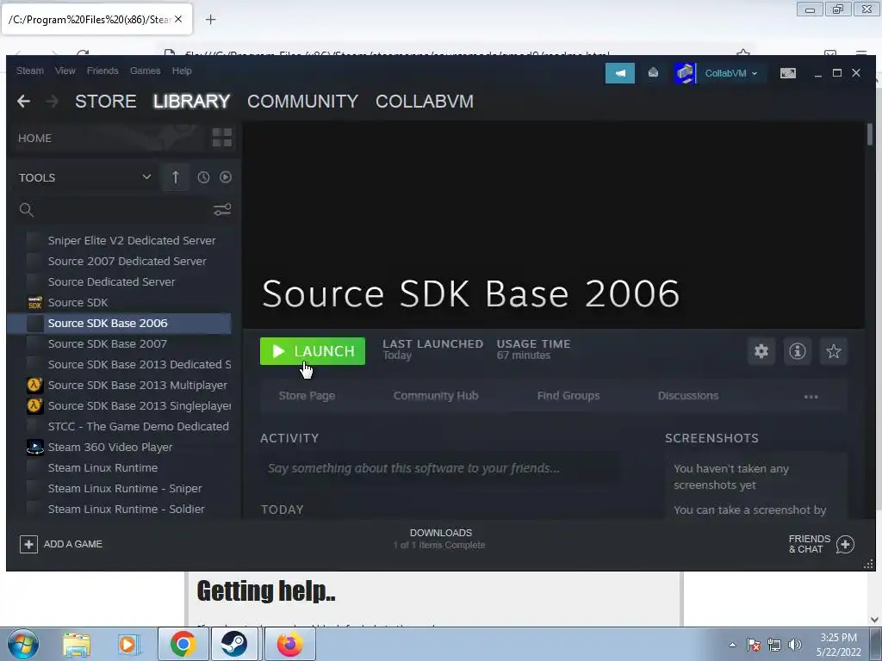Image resolution: width=882 pixels, height=661 pixels.
Task: Click the Steam back navigation arrow
Action: [x=23, y=102]
